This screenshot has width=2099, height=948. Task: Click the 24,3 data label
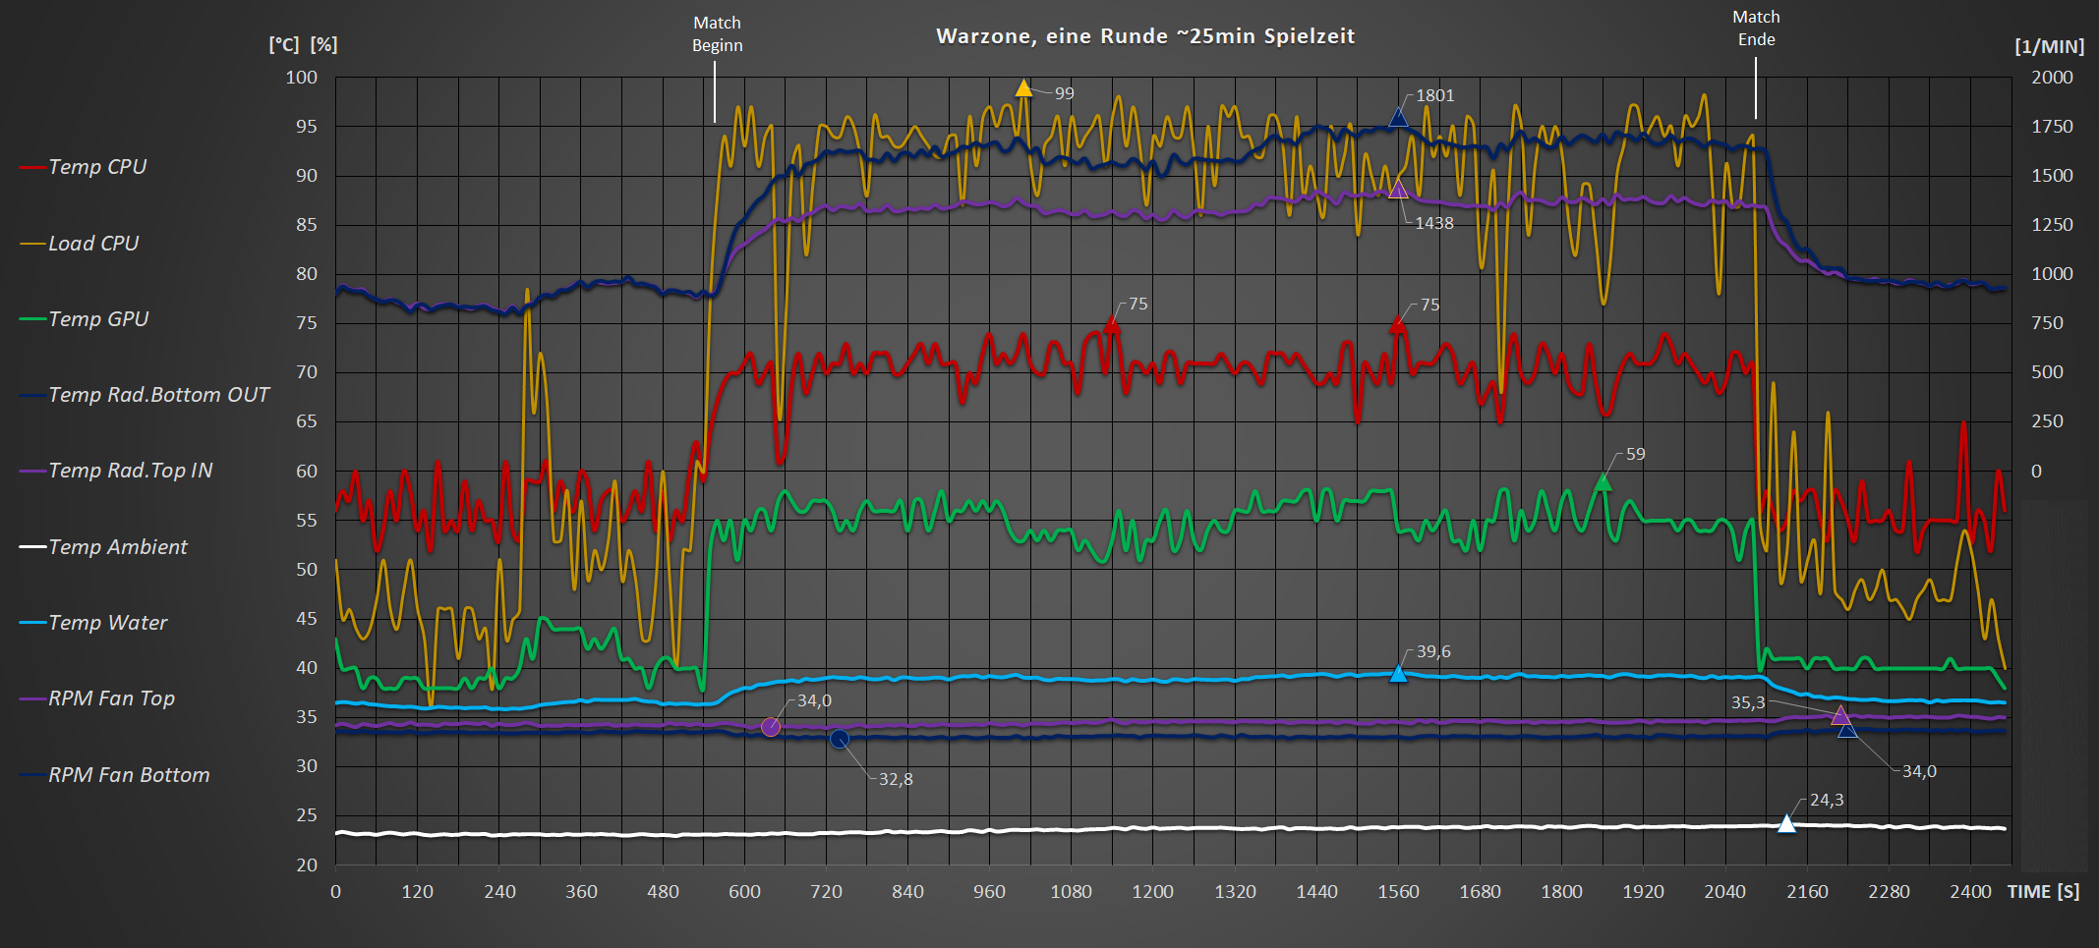[x=1827, y=800]
